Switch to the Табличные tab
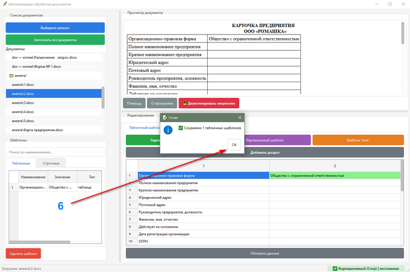The width and height of the screenshot is (410, 272). point(21,163)
